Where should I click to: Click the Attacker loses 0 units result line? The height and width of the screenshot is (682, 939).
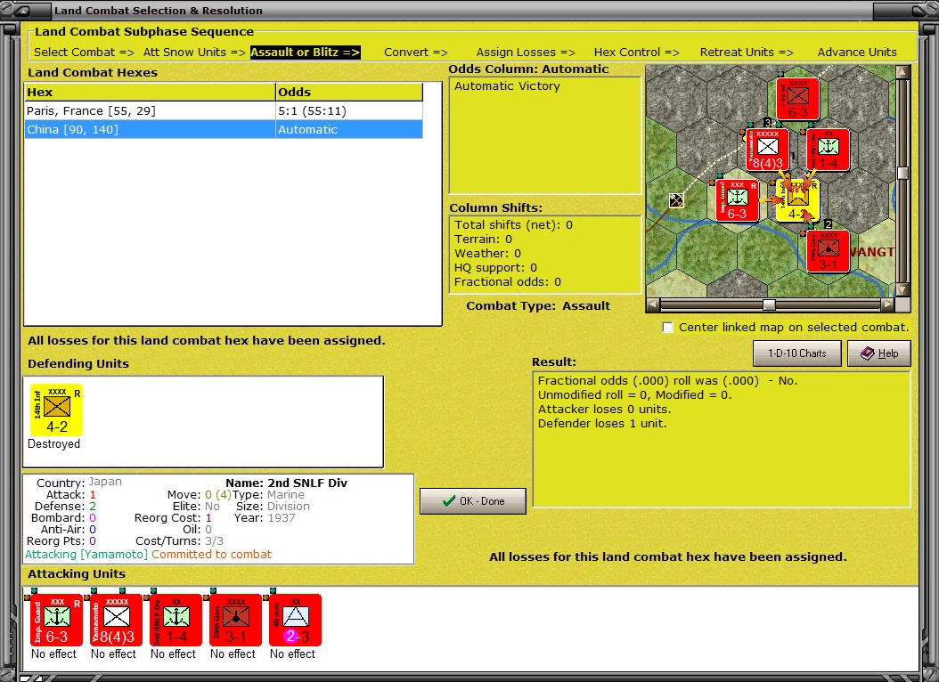[604, 410]
